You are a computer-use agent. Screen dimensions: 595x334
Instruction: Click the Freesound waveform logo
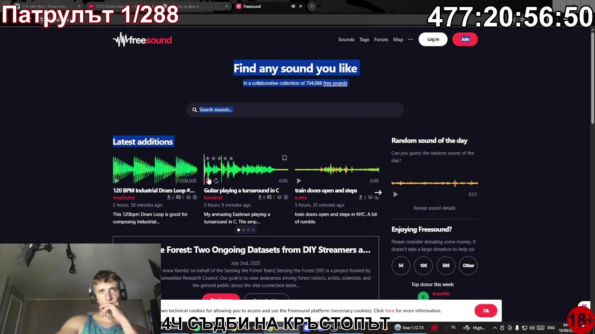pos(142,40)
